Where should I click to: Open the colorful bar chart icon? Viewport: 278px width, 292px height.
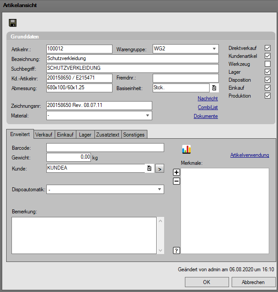(x=187, y=149)
